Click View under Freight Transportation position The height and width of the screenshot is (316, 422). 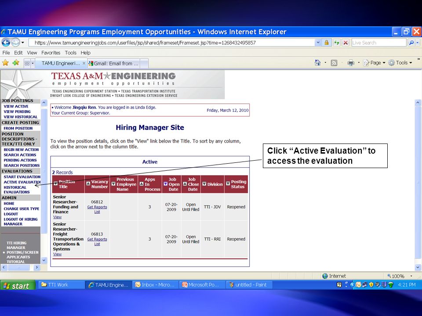pos(57,254)
